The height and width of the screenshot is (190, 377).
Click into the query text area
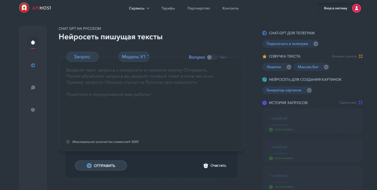click(151, 103)
